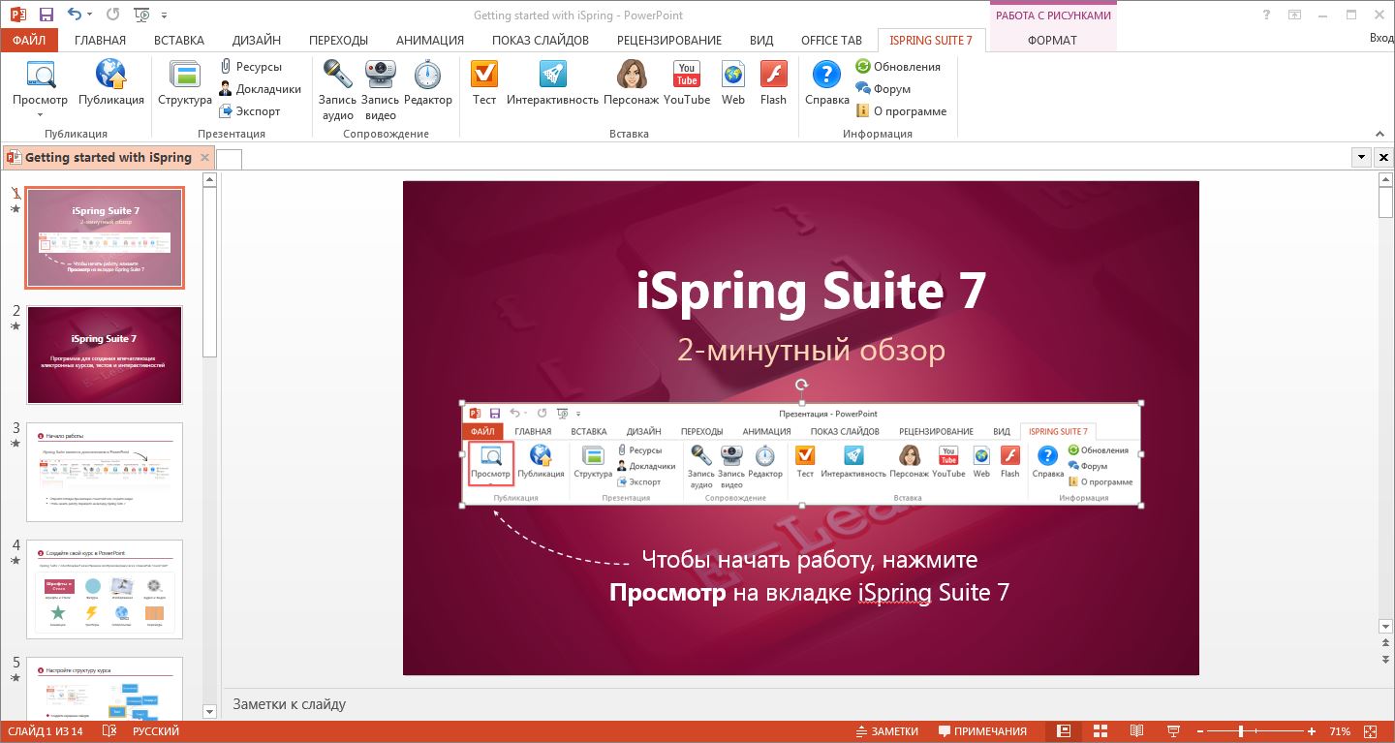Switch to Normal view in status bar
The height and width of the screenshot is (743, 1395).
click(1064, 731)
